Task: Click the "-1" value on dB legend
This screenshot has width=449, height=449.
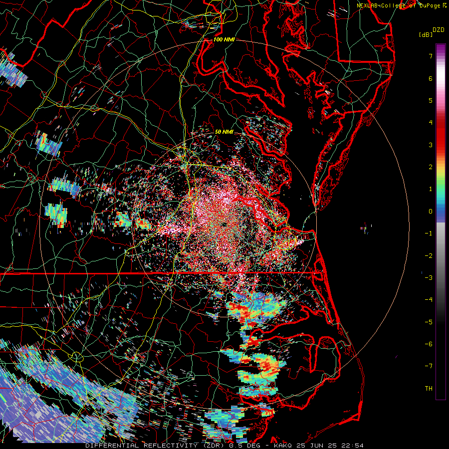Action: click(429, 233)
